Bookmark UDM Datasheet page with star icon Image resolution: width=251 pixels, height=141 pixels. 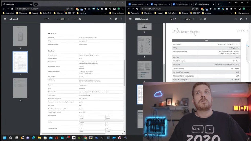[x=197, y=9]
